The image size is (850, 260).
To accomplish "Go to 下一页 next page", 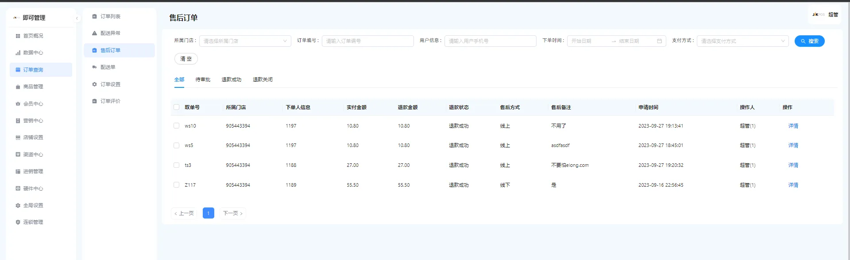I will (x=233, y=213).
